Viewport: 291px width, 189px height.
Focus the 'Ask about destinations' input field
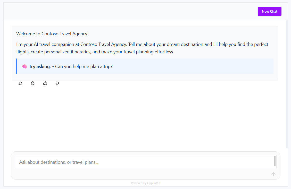tap(144, 162)
